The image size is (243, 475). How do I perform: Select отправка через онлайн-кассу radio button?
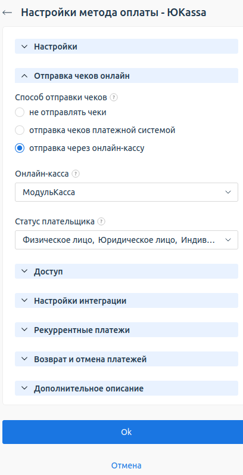click(x=20, y=148)
